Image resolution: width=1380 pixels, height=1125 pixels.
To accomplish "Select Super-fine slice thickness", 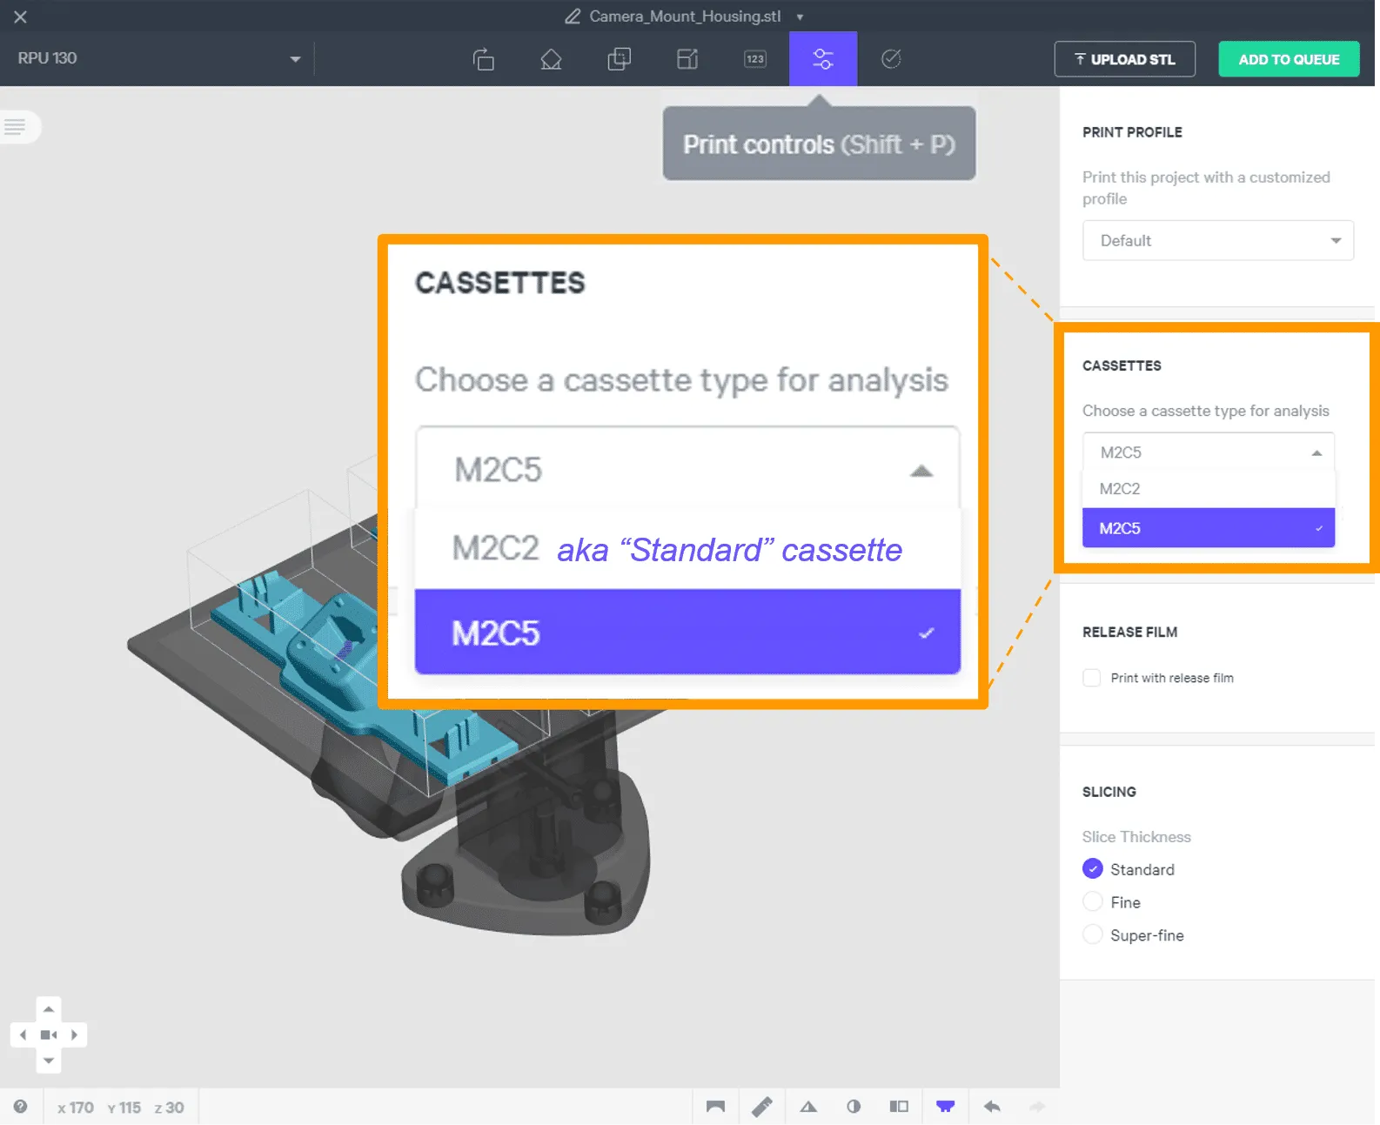I will [1093, 935].
